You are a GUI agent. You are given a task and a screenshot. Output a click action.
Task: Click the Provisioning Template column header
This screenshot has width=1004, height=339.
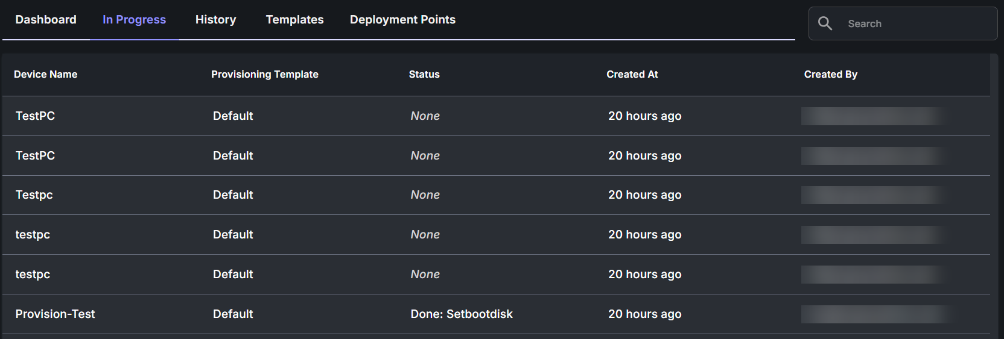(x=264, y=74)
